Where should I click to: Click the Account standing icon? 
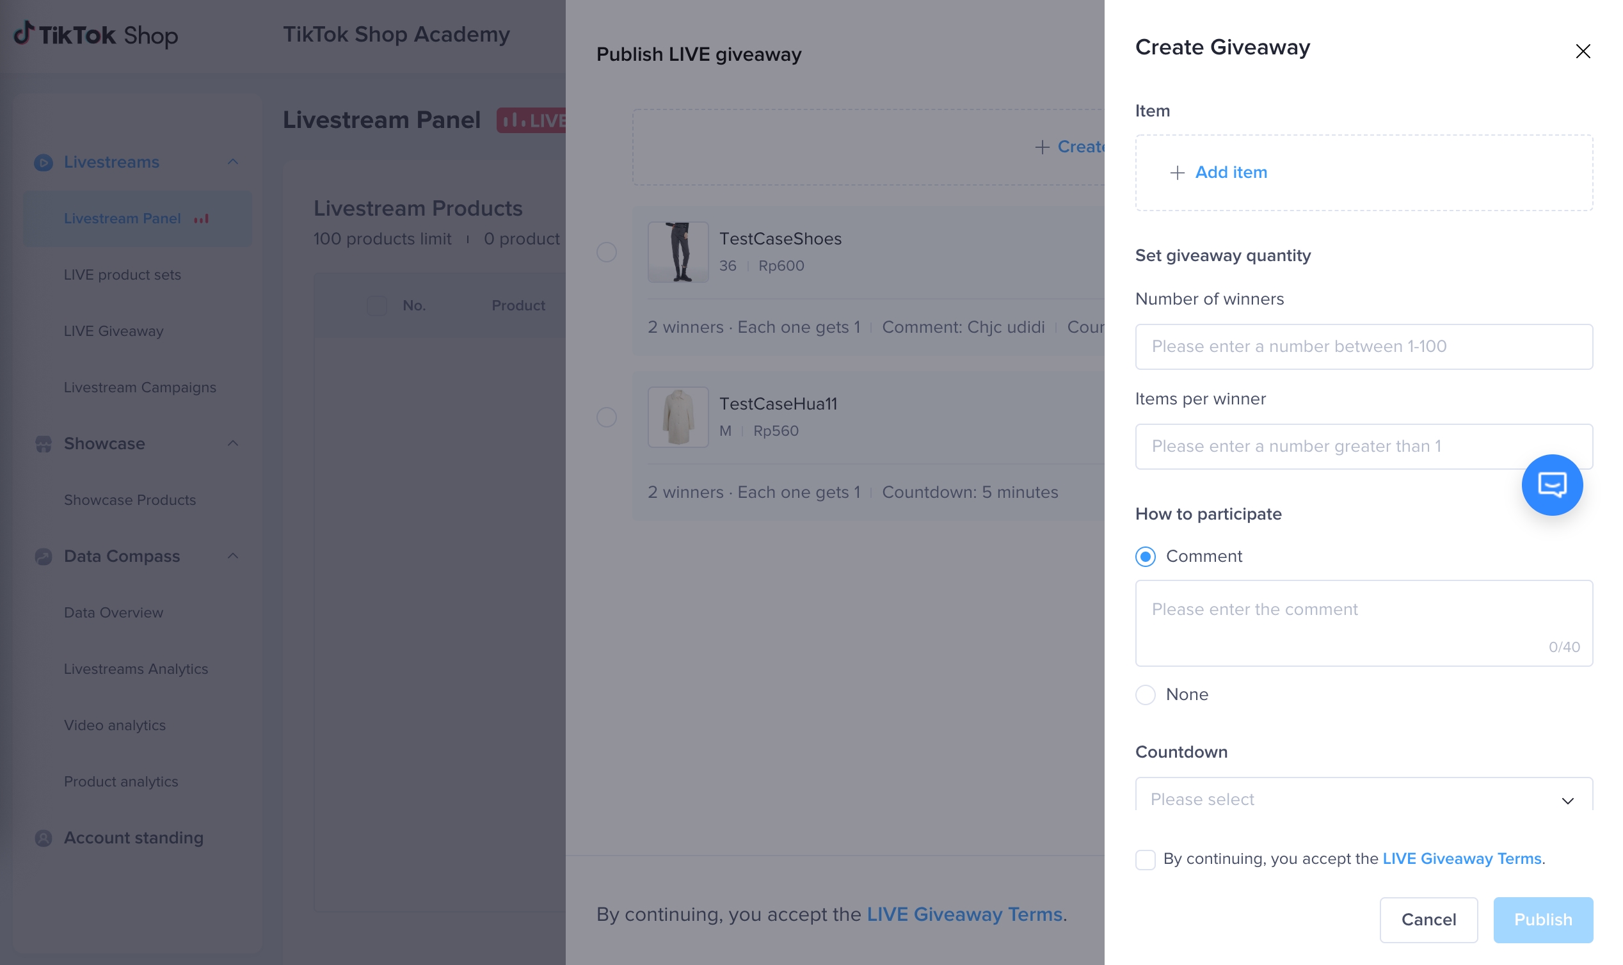click(44, 838)
